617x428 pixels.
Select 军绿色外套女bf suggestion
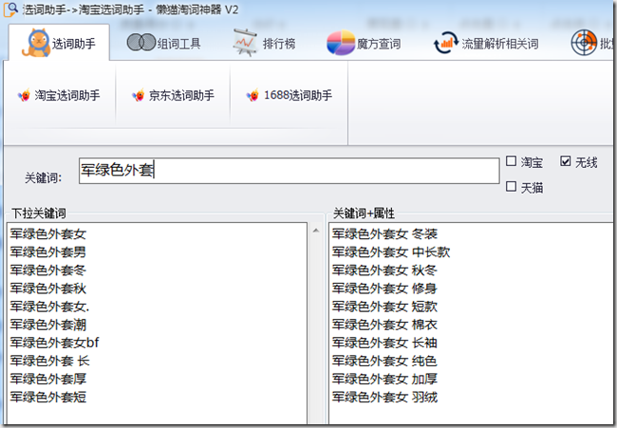(54, 343)
